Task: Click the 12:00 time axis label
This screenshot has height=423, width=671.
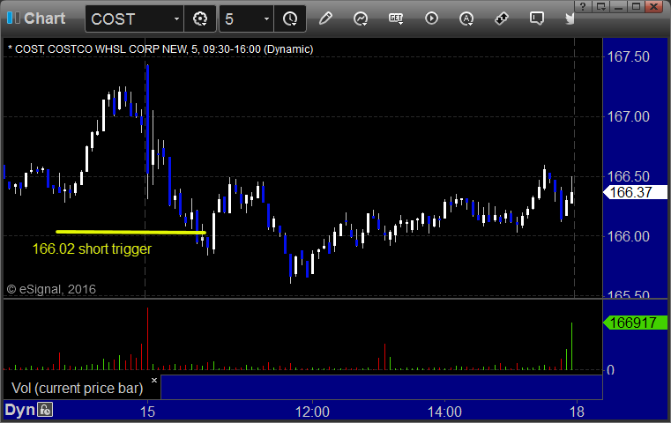Action: [312, 412]
